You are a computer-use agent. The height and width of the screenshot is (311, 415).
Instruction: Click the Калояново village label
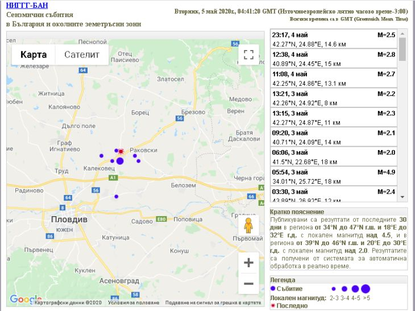[x=64, y=107]
